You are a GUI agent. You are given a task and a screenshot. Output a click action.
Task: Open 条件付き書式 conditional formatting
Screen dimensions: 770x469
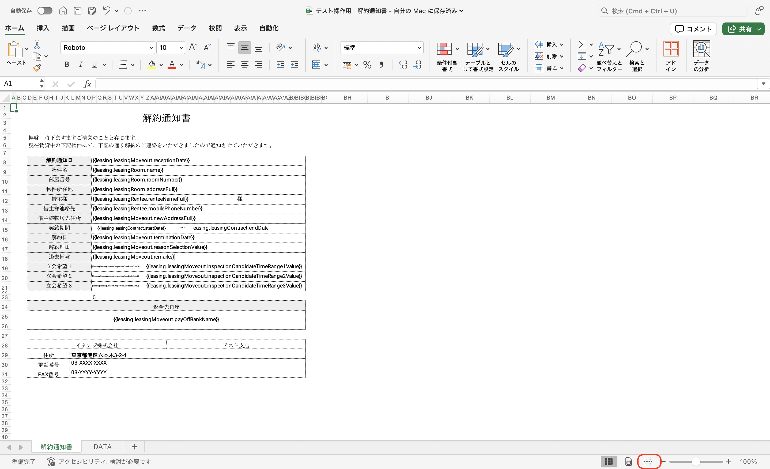click(x=447, y=56)
